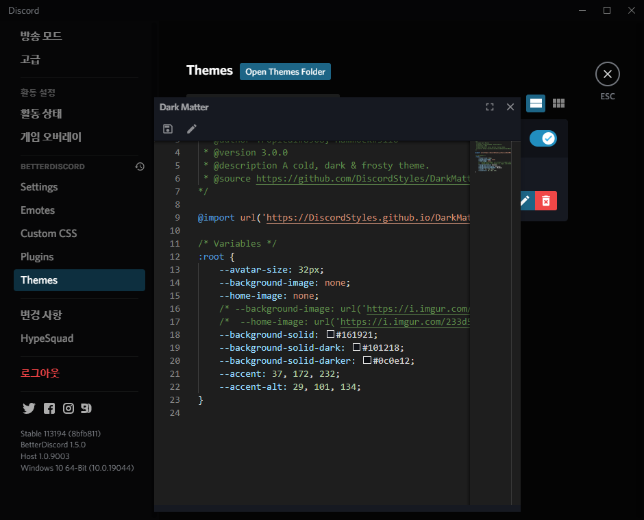Click the @description comment line
Image resolution: width=644 pixels, height=520 pixels.
tap(317, 166)
